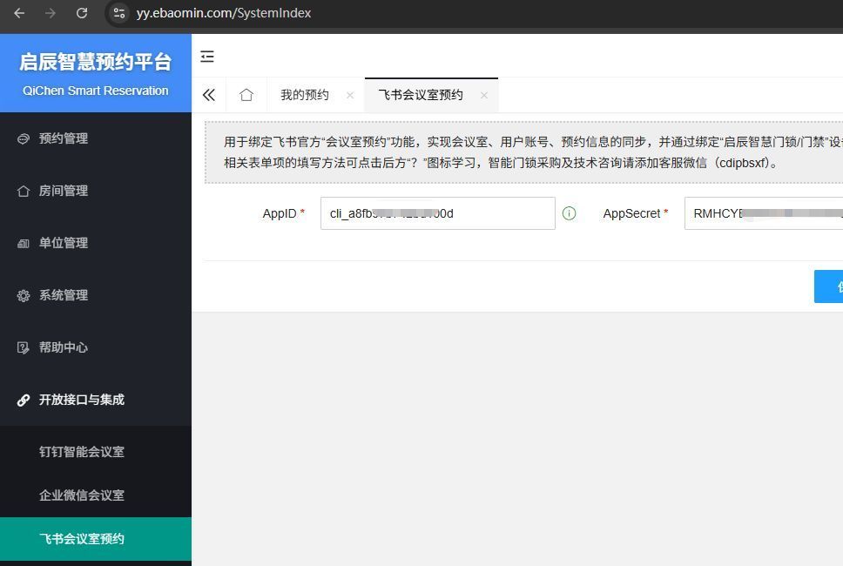Select 飞书会议室预约 in the sidebar submenu
843x566 pixels.
click(96, 539)
